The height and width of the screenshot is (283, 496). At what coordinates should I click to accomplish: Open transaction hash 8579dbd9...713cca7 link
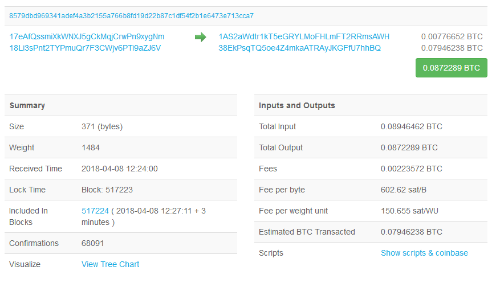[x=131, y=16]
